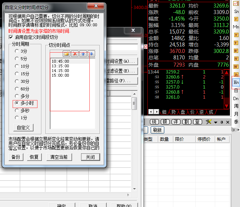The width and height of the screenshot is (240, 207).
Task: Pin the order panel with the pushpin icon
Action: click(222, 122)
